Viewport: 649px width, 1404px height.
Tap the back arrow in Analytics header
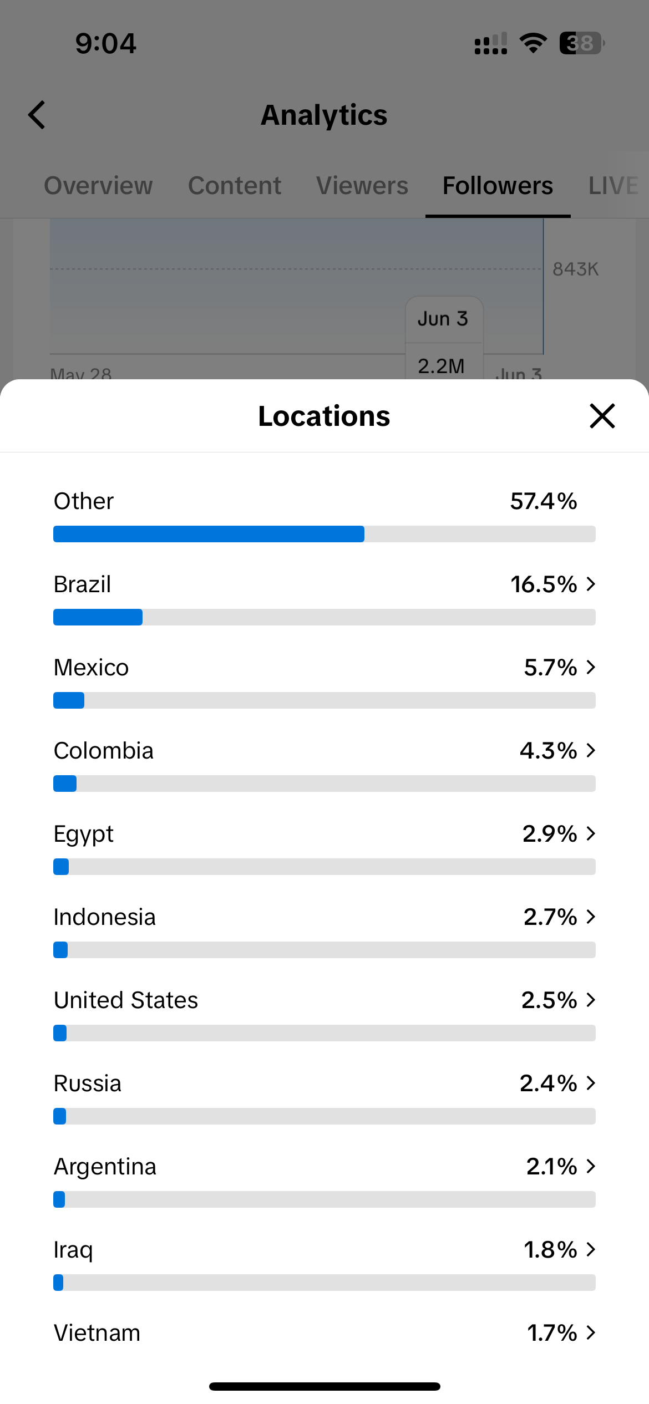(37, 115)
